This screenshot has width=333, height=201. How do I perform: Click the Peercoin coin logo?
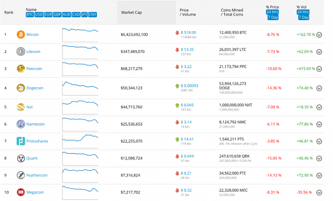[21, 69]
